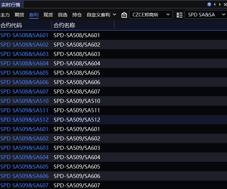This screenshot has height=189, width=227.
Task: Click contract name SPD-SA508/SA605
Action: point(77,73)
